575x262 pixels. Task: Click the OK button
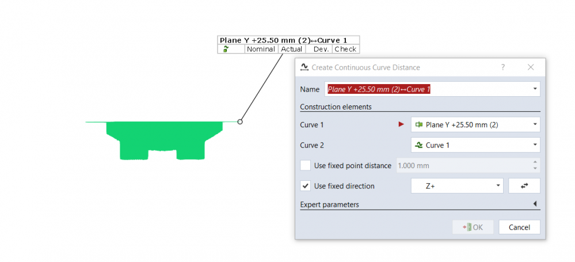[x=473, y=227]
